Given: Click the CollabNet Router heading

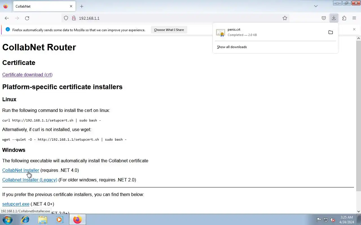Looking at the screenshot, I should pos(39,47).
